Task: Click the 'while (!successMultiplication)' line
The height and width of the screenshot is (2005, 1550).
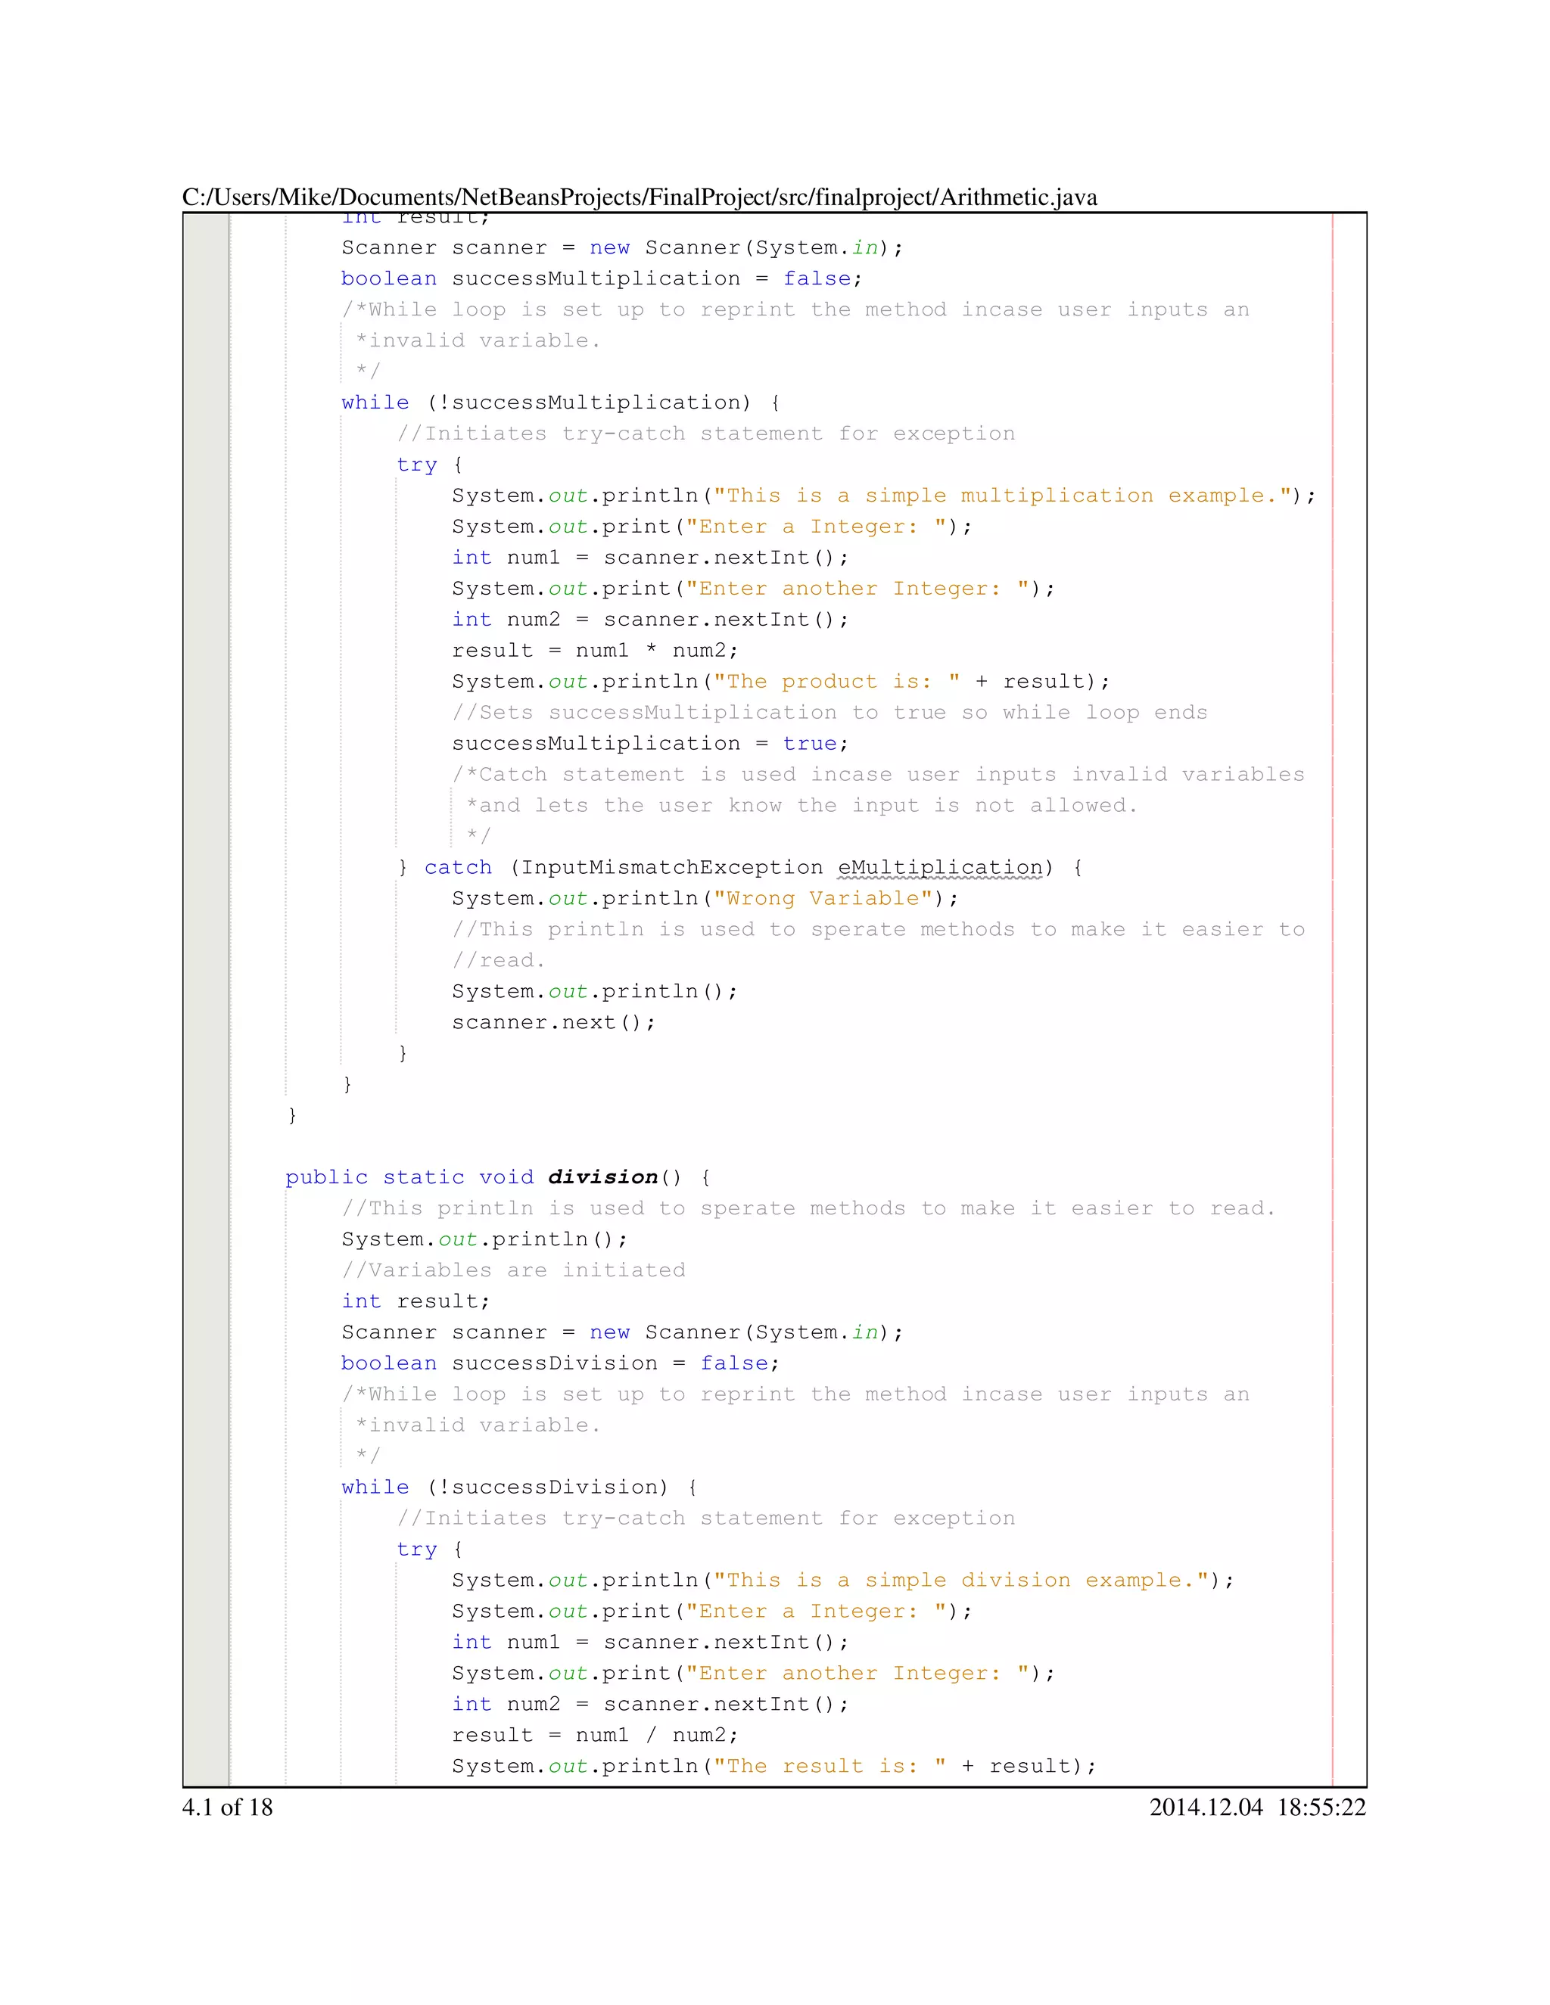Action: click(x=560, y=402)
